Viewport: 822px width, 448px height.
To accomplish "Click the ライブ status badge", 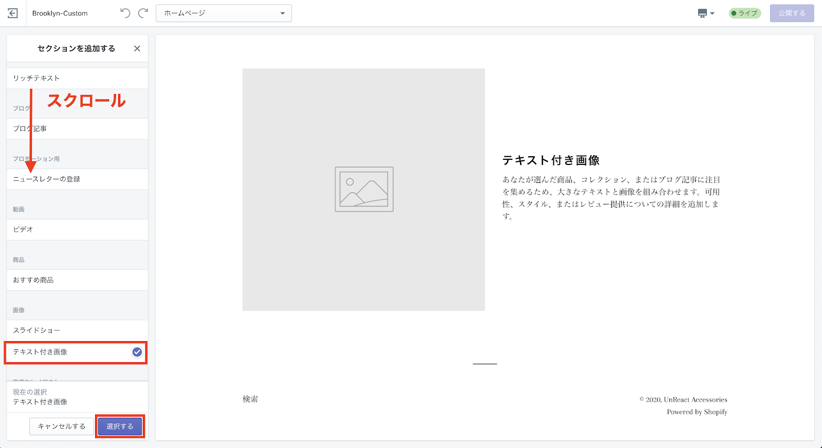I will point(744,13).
